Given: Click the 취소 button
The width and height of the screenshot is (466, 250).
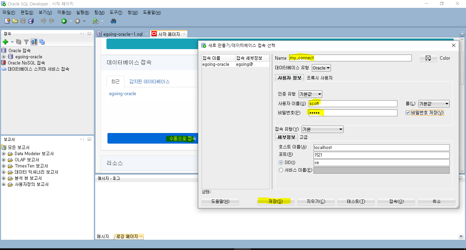Looking at the screenshot, I should [436, 202].
